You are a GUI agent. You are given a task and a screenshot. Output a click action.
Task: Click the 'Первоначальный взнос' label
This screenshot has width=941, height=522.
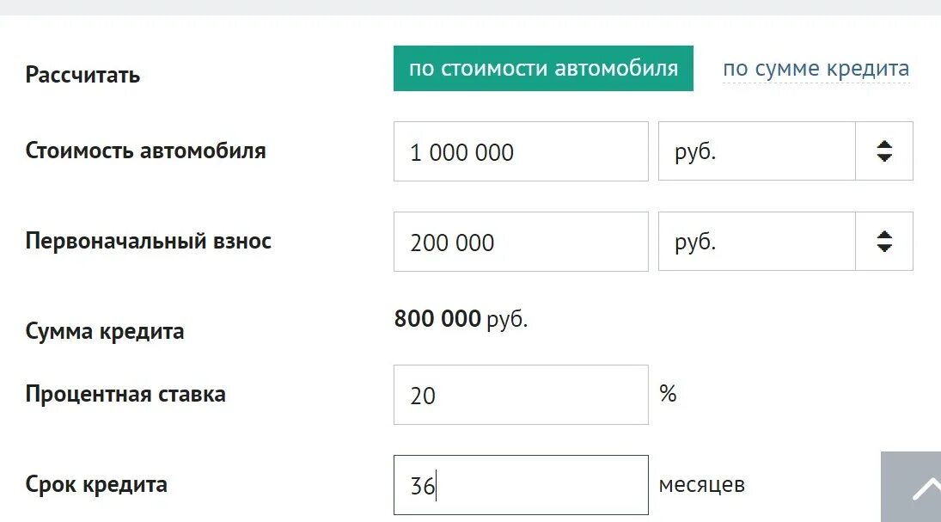tap(149, 241)
